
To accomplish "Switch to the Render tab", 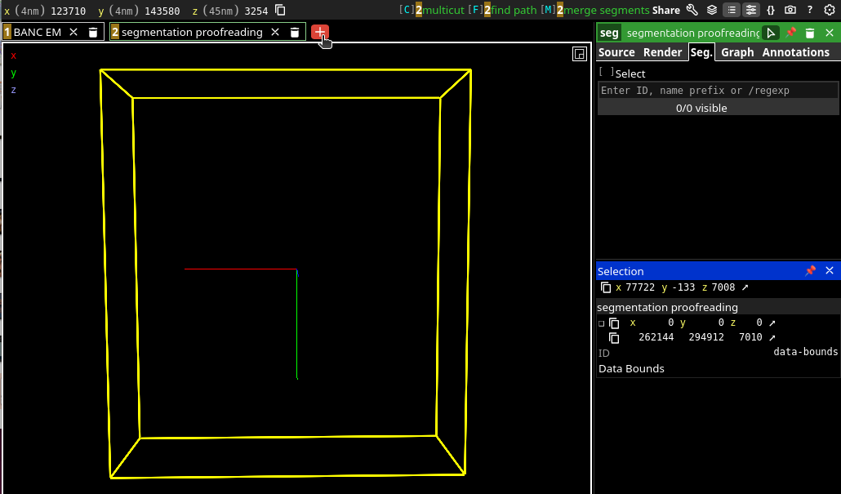I will pos(662,52).
